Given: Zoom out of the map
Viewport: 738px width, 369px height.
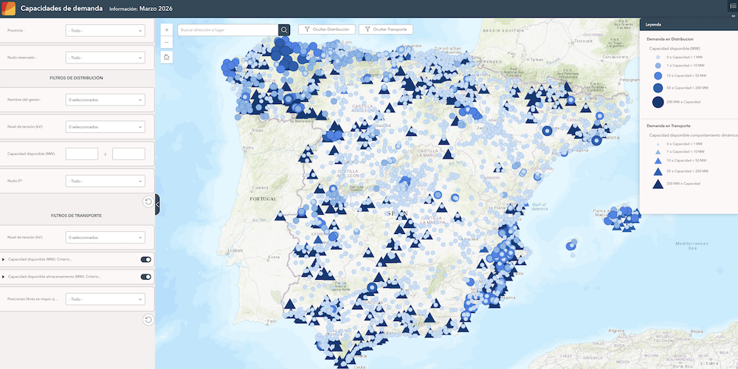Looking at the screenshot, I should [167, 43].
